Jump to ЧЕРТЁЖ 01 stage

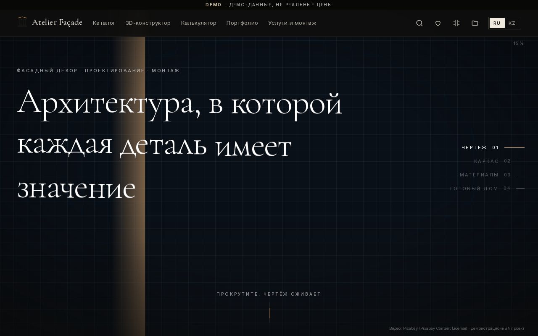point(493,147)
